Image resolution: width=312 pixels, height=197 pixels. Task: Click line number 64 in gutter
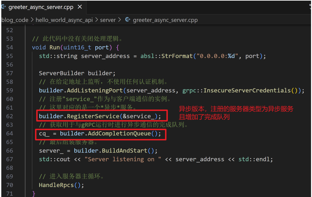10,134
